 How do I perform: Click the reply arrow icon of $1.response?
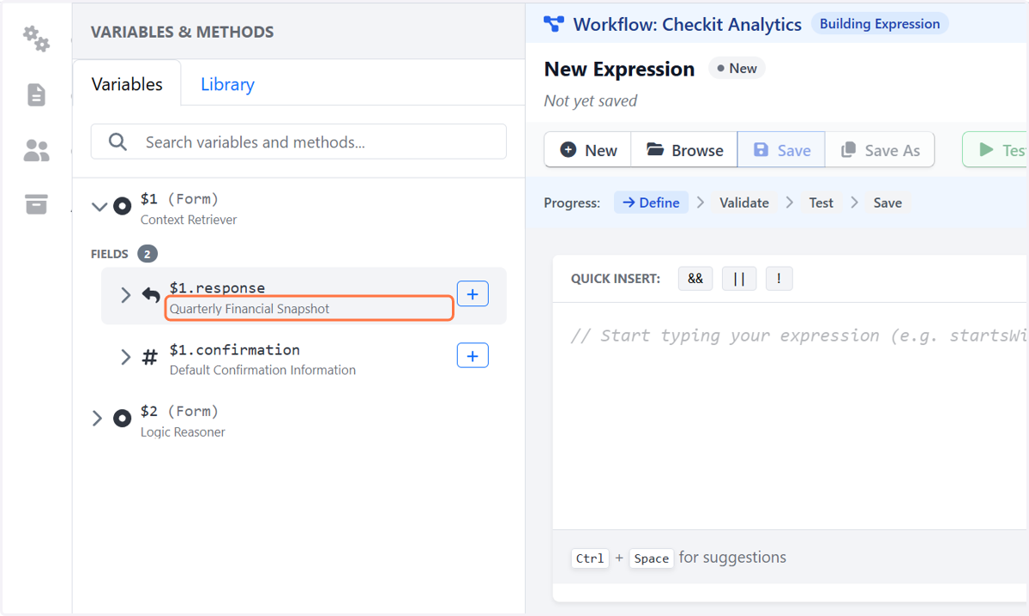click(x=151, y=295)
